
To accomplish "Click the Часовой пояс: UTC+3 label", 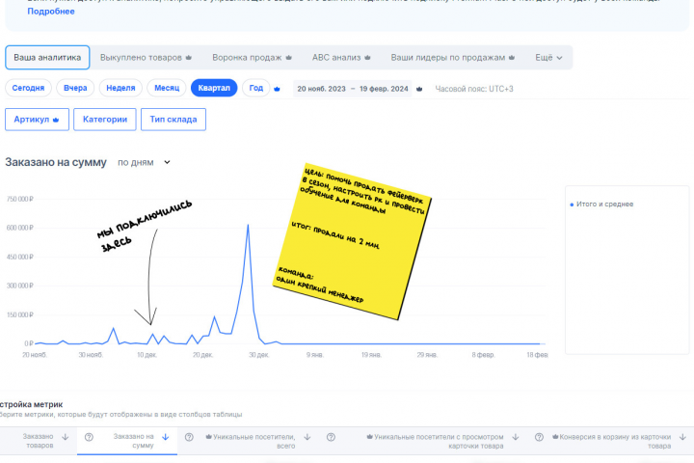I will point(474,89).
